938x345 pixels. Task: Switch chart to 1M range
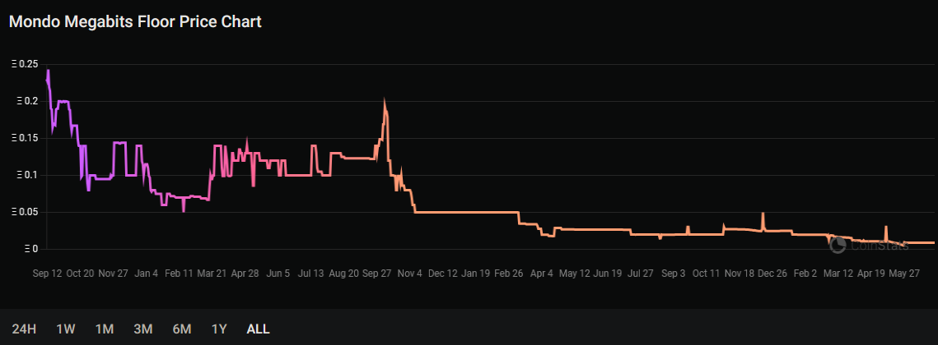[105, 329]
